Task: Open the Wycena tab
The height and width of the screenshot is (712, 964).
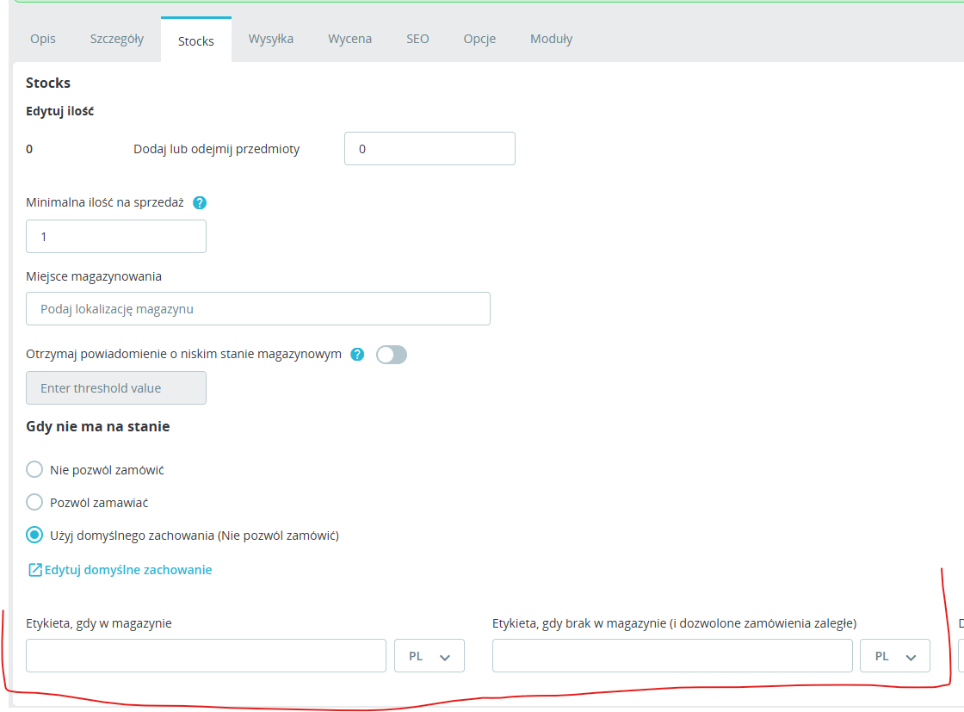Action: [x=349, y=39]
